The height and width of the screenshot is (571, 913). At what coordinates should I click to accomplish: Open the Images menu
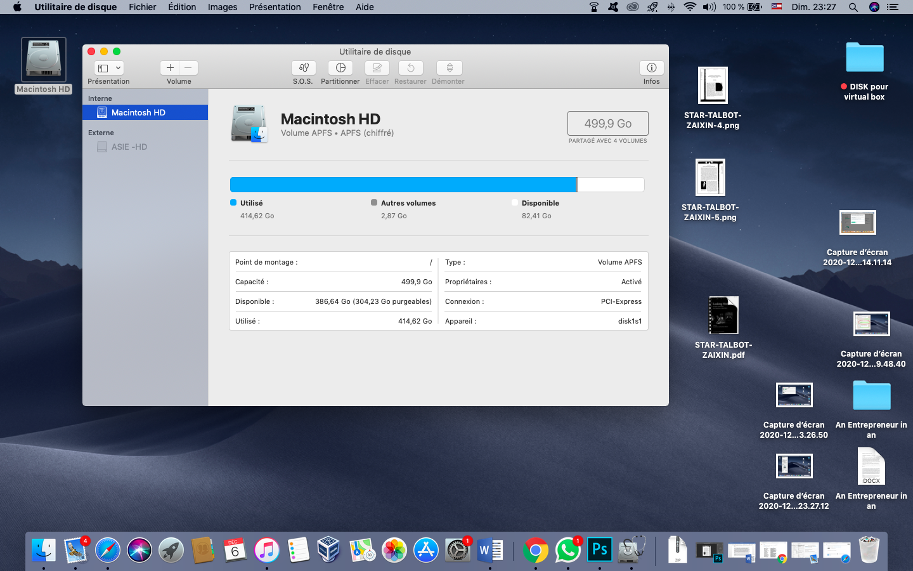pos(223,7)
